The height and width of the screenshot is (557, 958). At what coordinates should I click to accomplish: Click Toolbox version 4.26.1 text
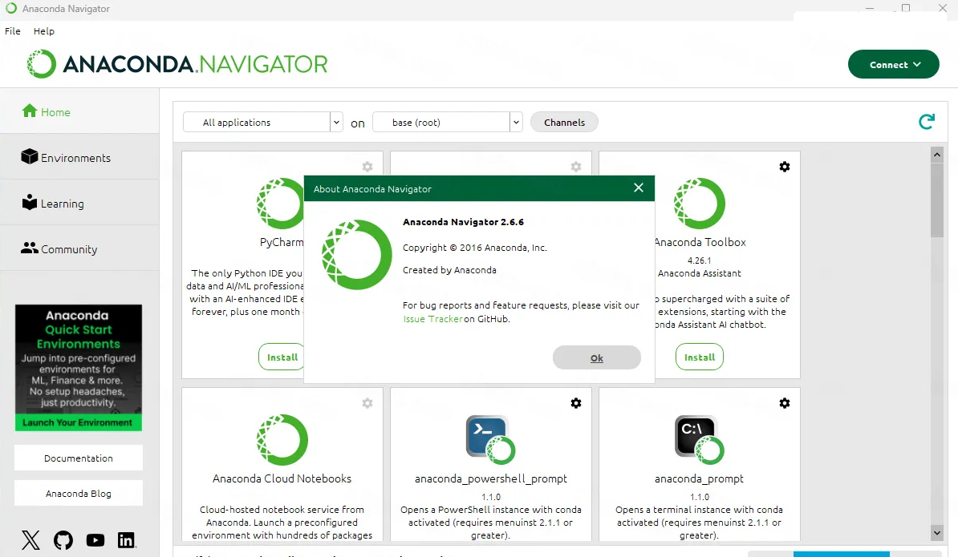[x=699, y=260]
